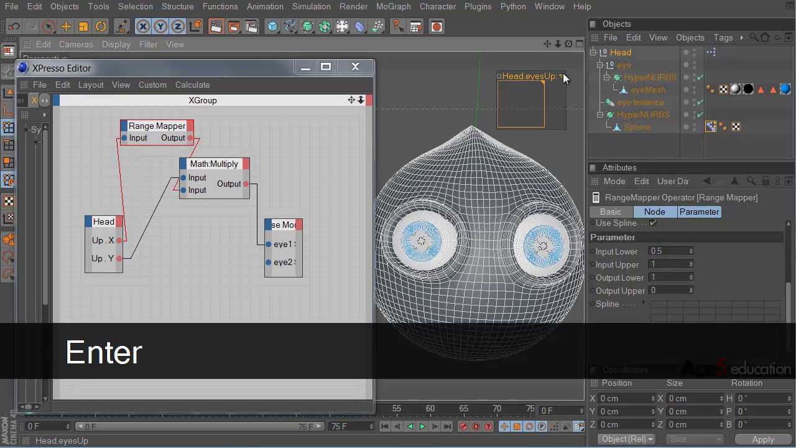This screenshot has height=448, width=796.
Task: Open the deformer objects icon
Action: click(359, 27)
